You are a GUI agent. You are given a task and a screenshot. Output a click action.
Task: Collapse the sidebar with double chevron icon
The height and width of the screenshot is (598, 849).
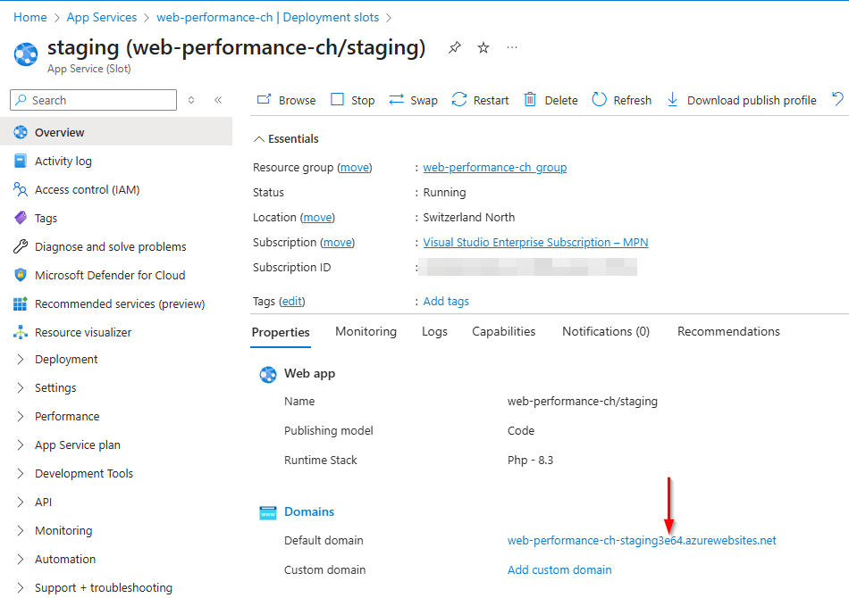point(218,100)
